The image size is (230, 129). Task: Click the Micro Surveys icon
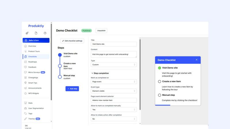(26, 73)
